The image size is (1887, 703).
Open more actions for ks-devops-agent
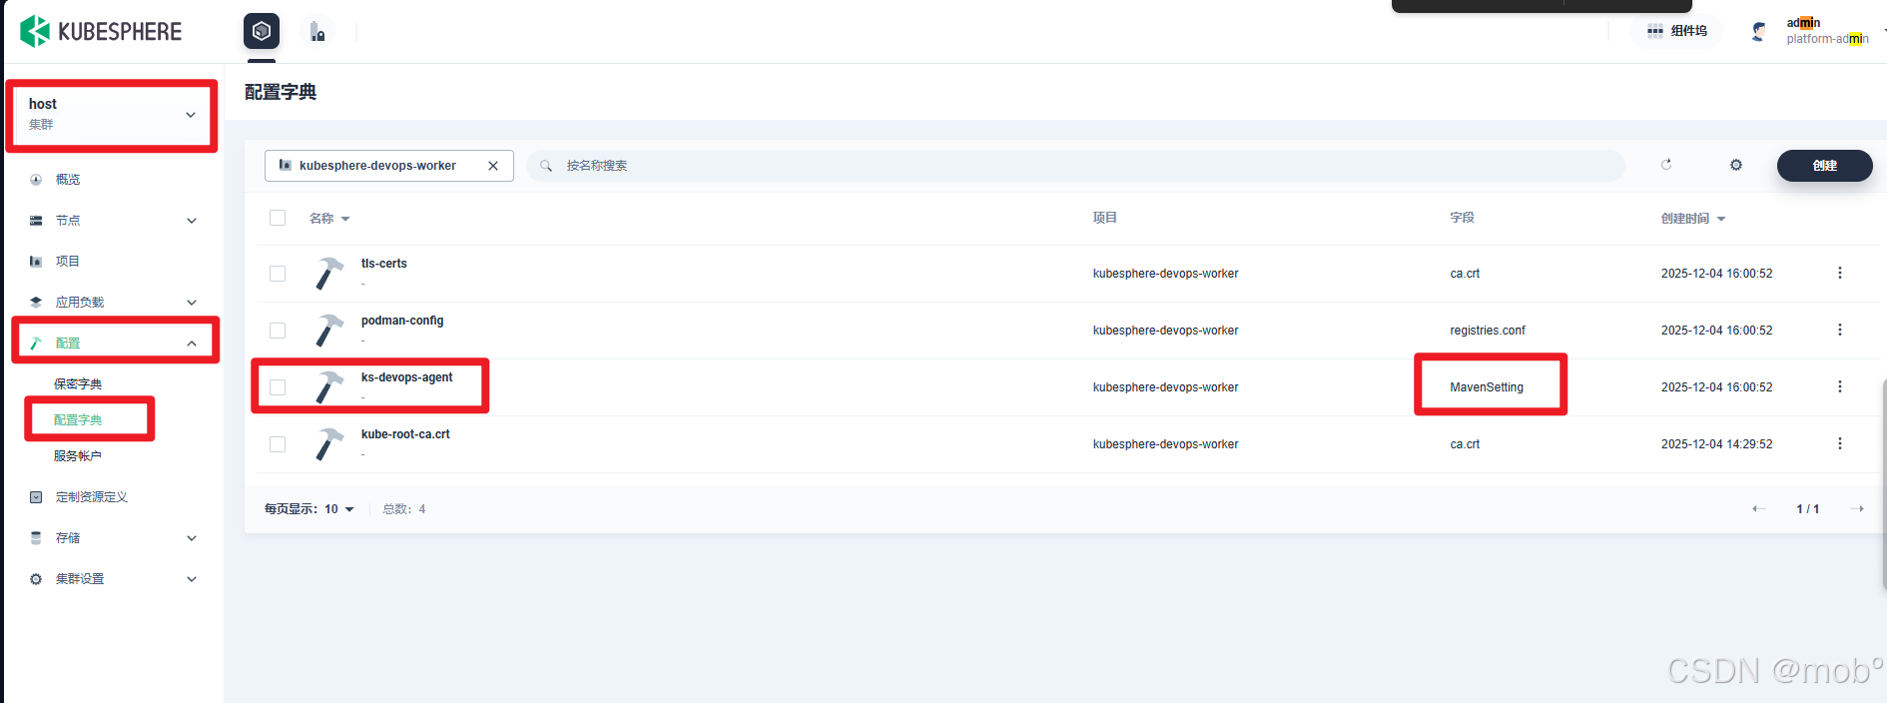(x=1839, y=387)
